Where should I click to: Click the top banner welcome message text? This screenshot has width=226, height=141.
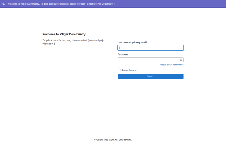pyautogui.click(x=61, y=4)
